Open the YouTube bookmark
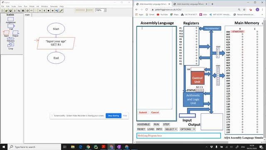Viewport: 266px width, 150px height. coord(163,15)
